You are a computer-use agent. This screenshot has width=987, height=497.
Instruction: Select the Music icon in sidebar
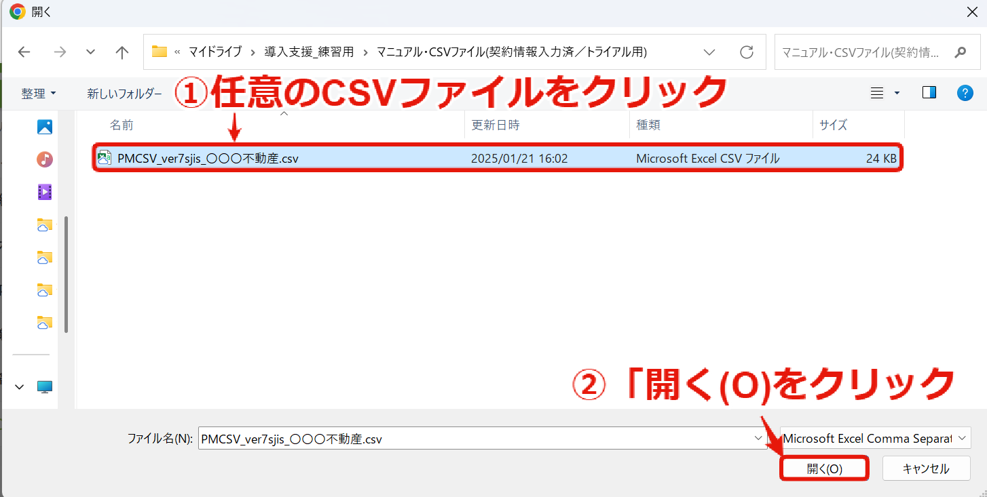click(45, 159)
